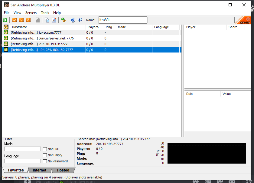The height and width of the screenshot is (183, 254).
Task: Sort by the Ping column header
Action: click(x=110, y=27)
